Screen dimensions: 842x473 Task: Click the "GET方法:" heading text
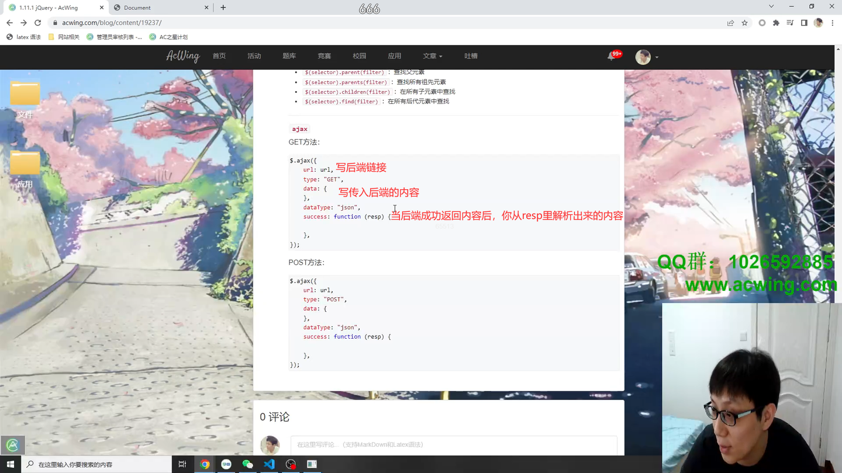[x=304, y=142]
